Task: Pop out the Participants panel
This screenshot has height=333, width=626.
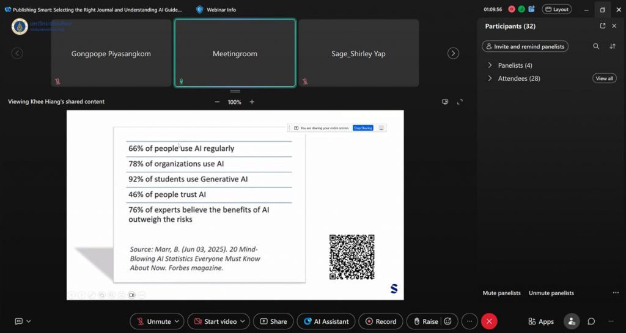Action: (x=603, y=26)
